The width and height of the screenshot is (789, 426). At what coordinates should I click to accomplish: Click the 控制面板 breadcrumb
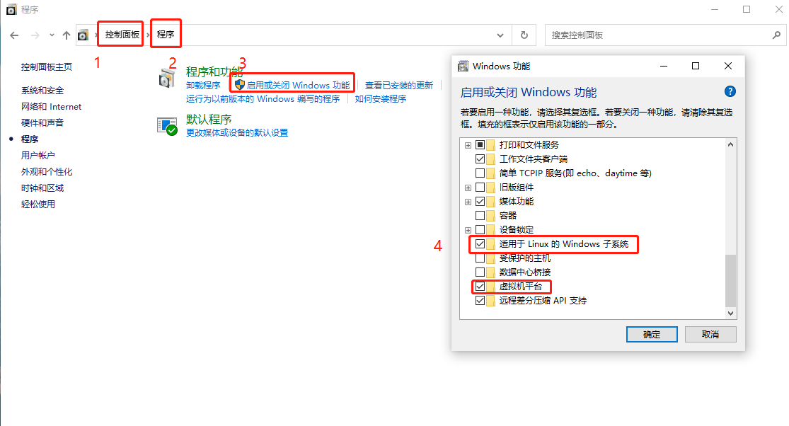[x=122, y=35]
